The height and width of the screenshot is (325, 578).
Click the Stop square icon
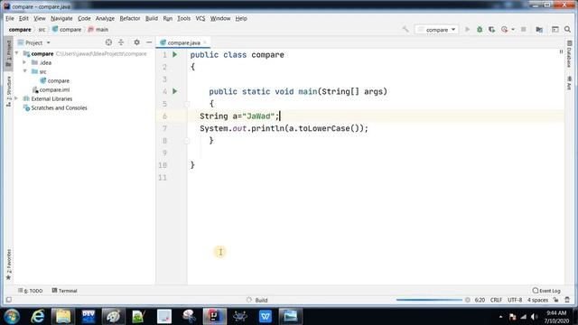coord(523,29)
